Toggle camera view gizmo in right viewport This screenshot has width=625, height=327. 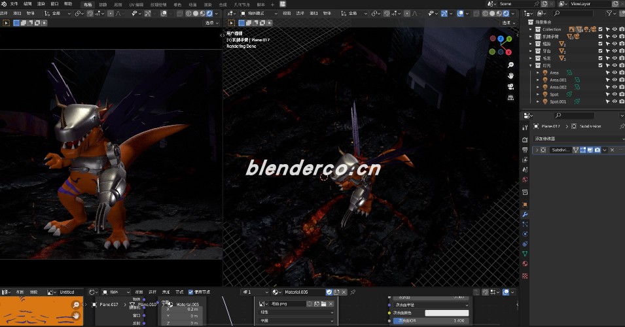510,86
